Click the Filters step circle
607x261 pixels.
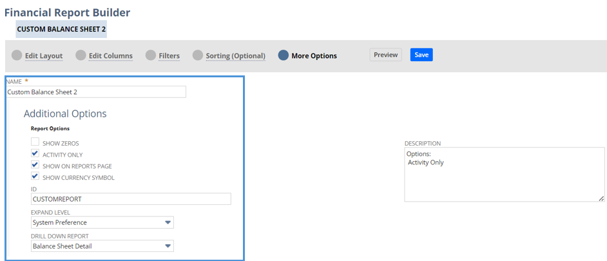[x=151, y=55]
